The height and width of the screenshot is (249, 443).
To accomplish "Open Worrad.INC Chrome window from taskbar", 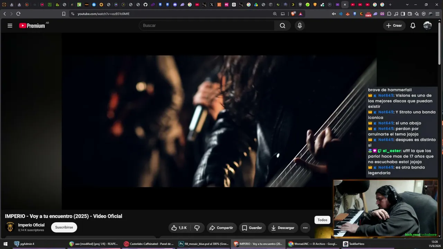I will (313, 244).
